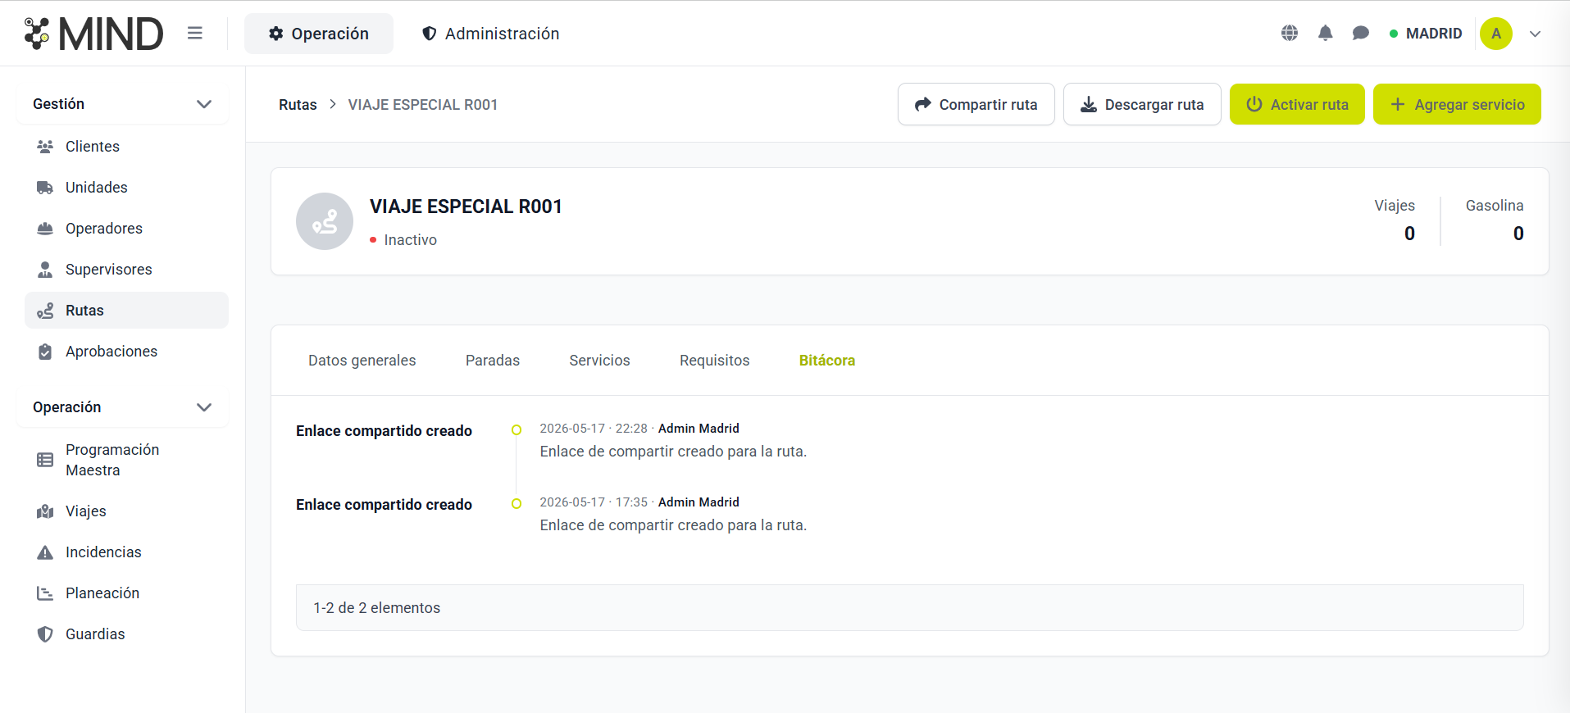Viewport: 1570px width, 713px height.
Task: Click the 22:28 Enlace compartido creado title
Action: pos(384,431)
